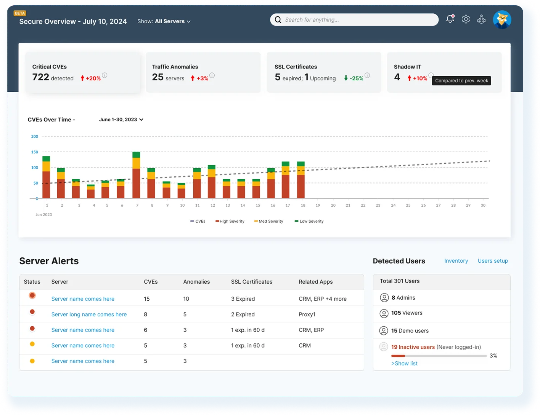This screenshot has height=415, width=540.
Task: Toggle Low Severity series in chart legend
Action: 309,221
